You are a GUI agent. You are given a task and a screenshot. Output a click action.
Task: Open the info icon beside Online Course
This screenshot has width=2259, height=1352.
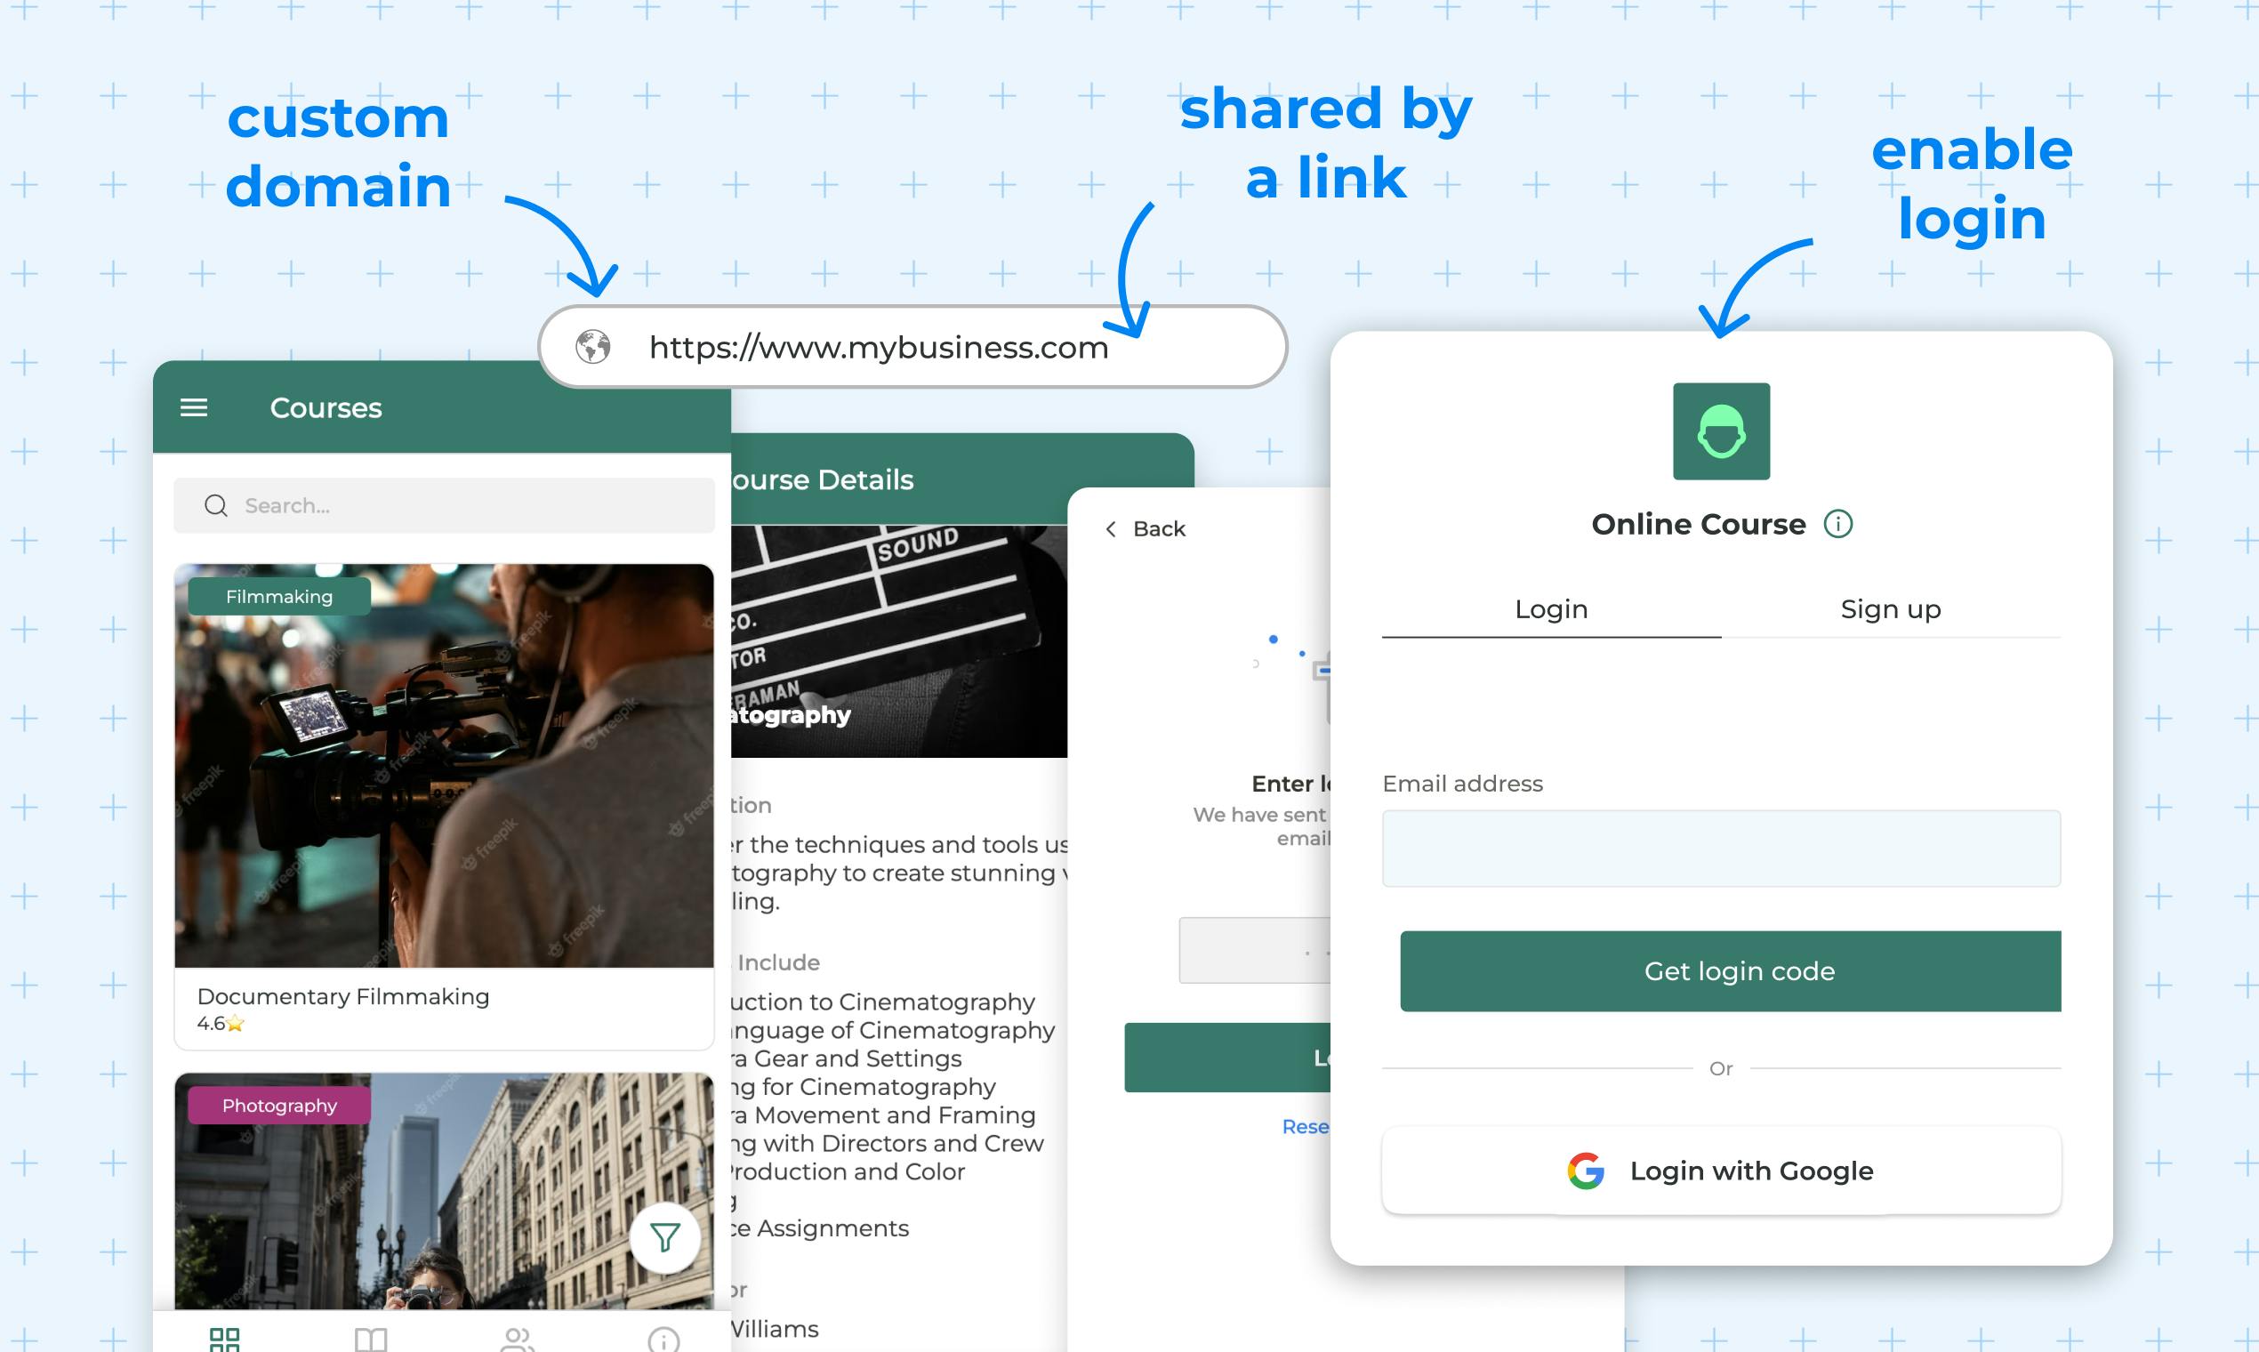point(1838,524)
